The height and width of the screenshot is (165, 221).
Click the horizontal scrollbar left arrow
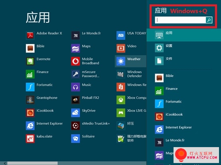tap(5, 163)
